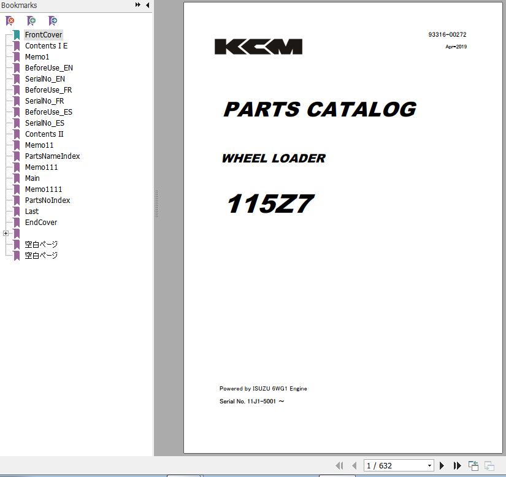Click the 115Z7 model number text

(270, 204)
